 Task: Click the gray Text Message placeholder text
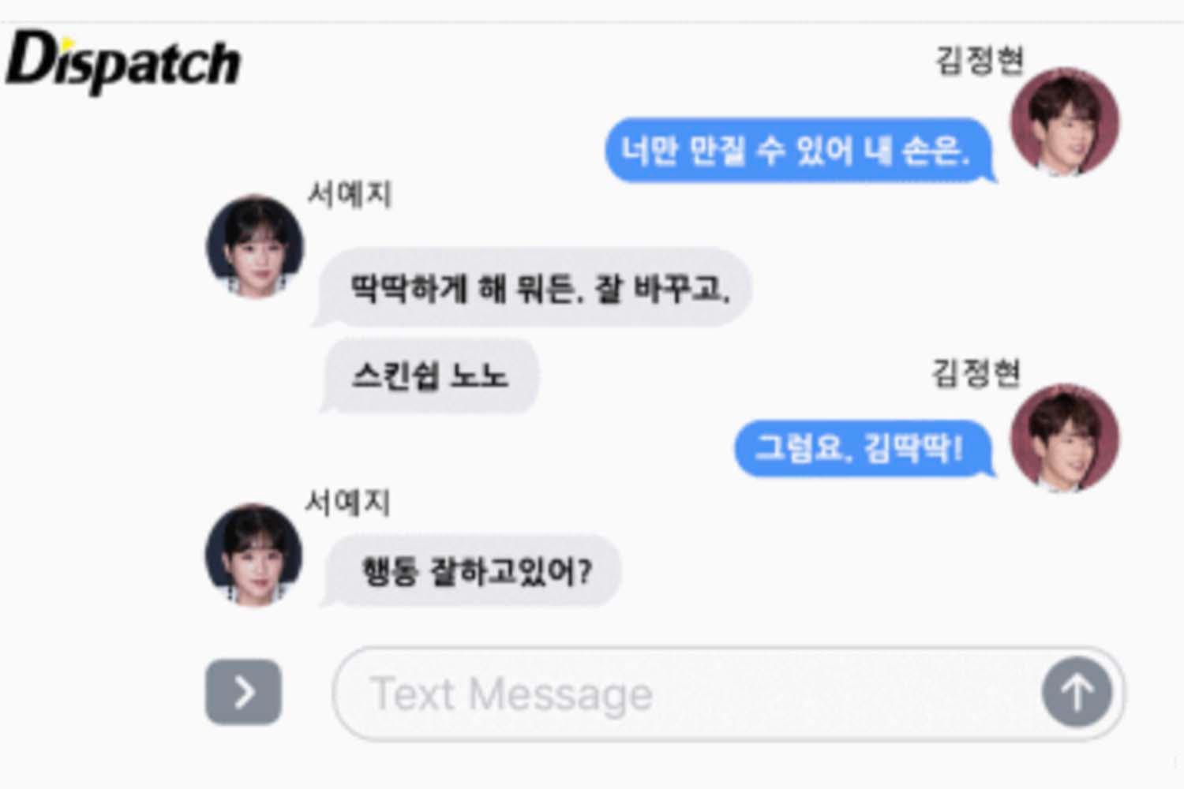511,694
